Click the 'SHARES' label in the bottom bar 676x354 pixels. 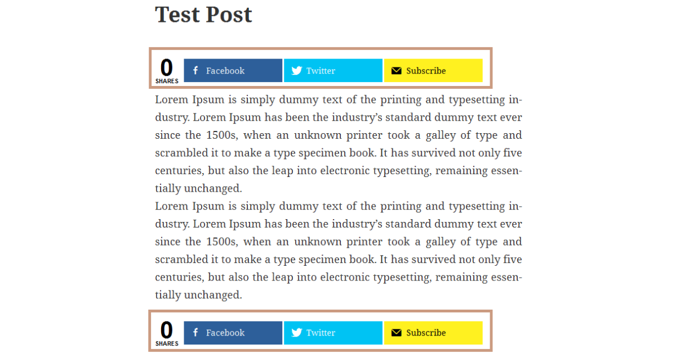point(167,343)
